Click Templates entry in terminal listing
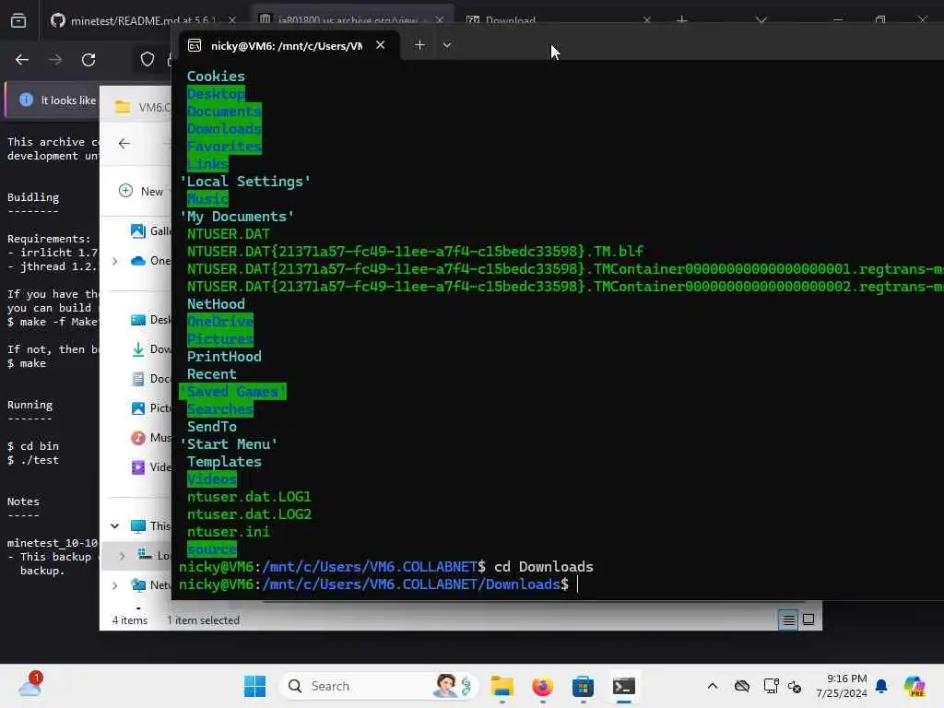944x708 pixels. 224,462
